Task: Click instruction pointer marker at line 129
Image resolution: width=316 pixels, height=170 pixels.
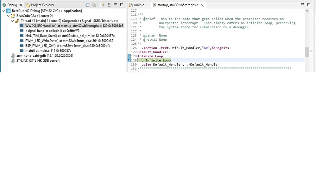Action: [129, 60]
